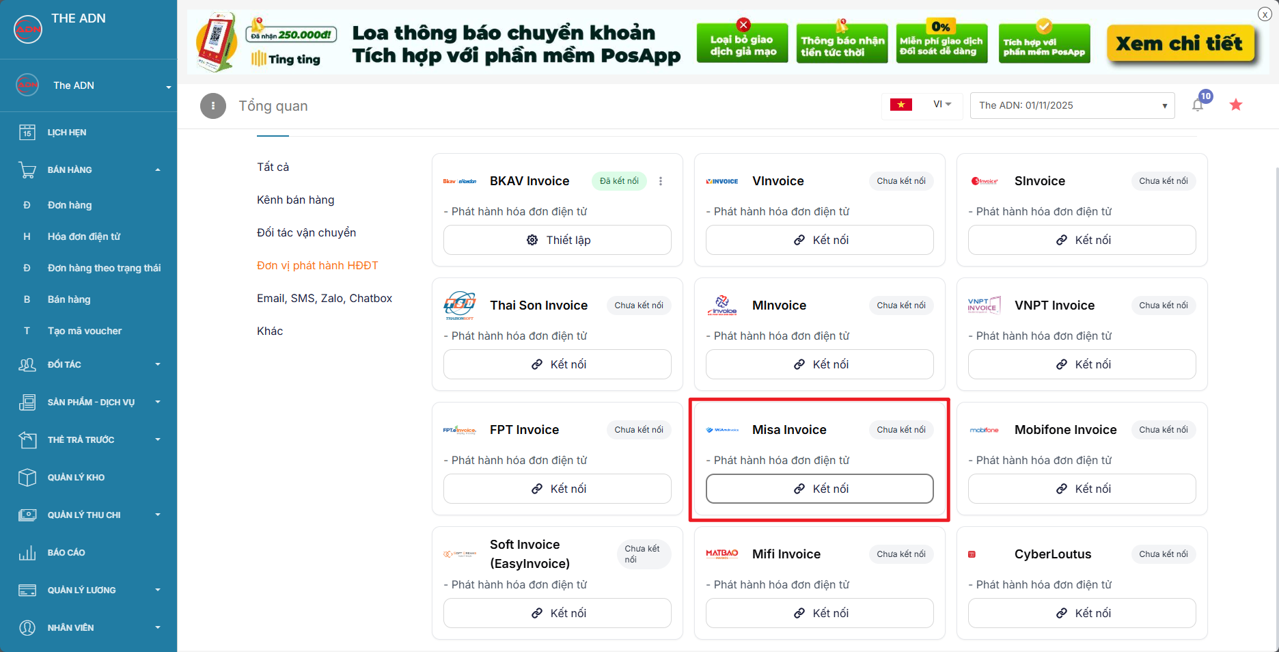Expand The ADN account dropdown in sidebar
The width and height of the screenshot is (1279, 652).
tap(168, 87)
